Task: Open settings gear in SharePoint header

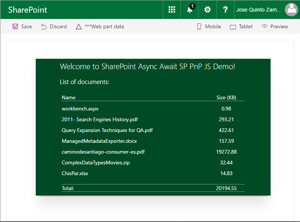Action: [x=207, y=10]
